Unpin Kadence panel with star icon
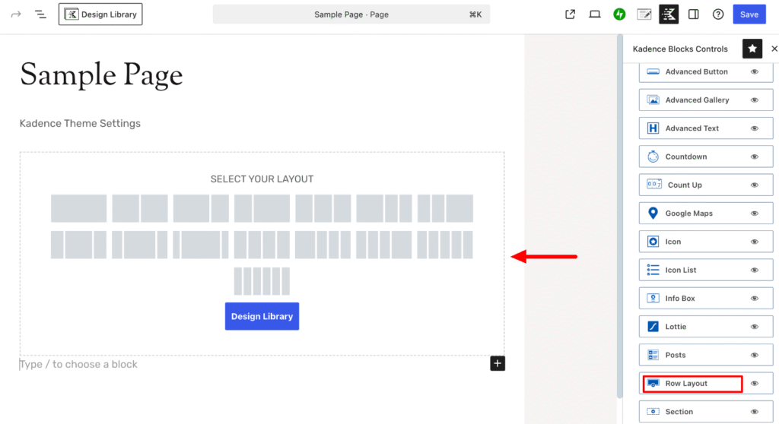Image resolution: width=779 pixels, height=424 pixels. point(752,49)
